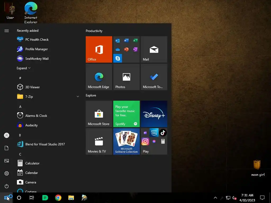Open Power options in Start sidebar

click(x=7, y=186)
